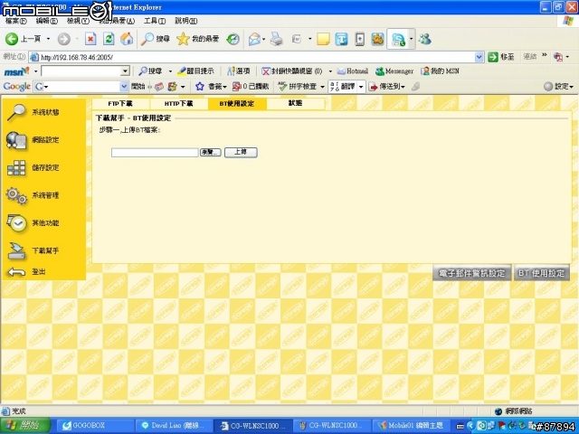
Task: Go to the Home page icon
Action: (x=127, y=39)
